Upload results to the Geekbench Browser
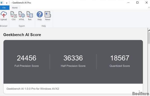150x96 pixels. click(4, 16)
